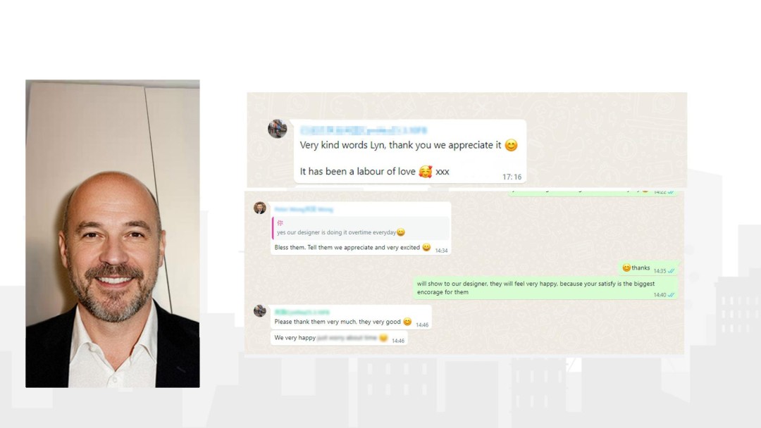The width and height of the screenshot is (761, 428).
Task: Click the emoji before 'thanks' in green bubble
Action: pyautogui.click(x=626, y=267)
